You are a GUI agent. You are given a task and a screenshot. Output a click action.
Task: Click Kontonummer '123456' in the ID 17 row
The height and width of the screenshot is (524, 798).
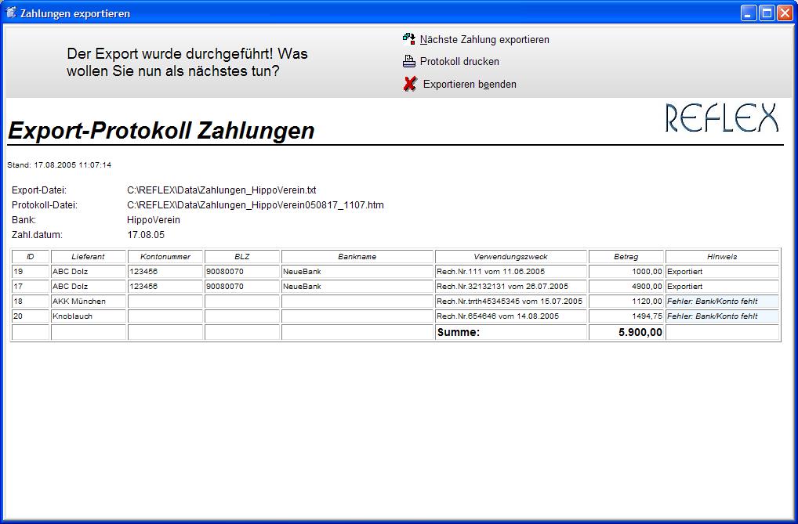165,287
